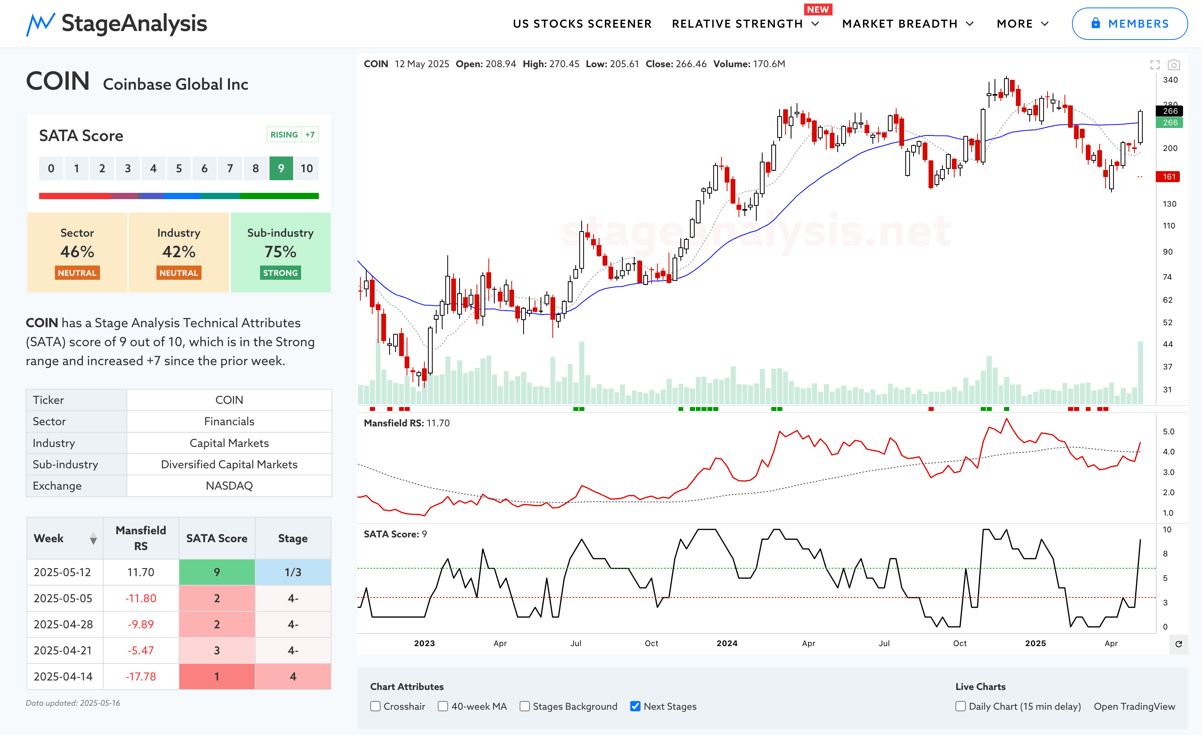Expand the More menu chevron

tap(1045, 24)
